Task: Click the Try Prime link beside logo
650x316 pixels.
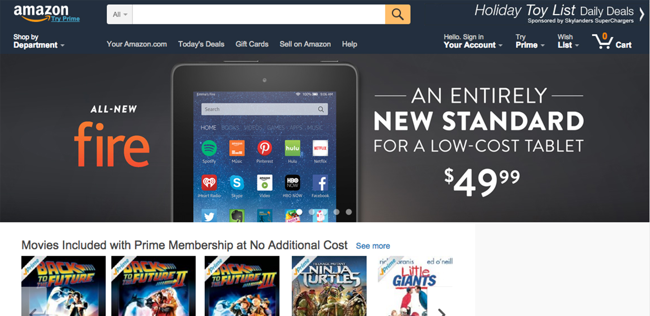Action: [65, 19]
